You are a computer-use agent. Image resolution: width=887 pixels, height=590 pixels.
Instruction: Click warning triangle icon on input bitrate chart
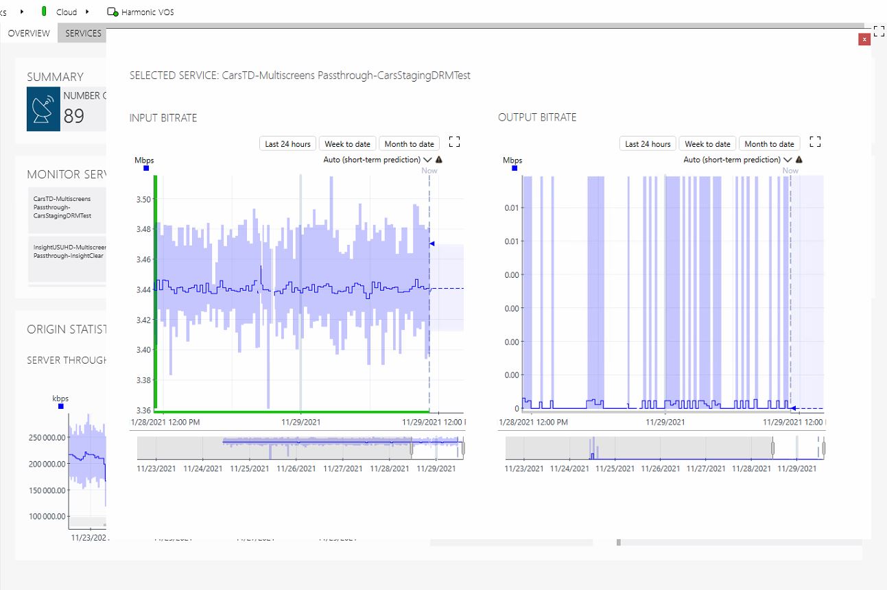(x=439, y=160)
